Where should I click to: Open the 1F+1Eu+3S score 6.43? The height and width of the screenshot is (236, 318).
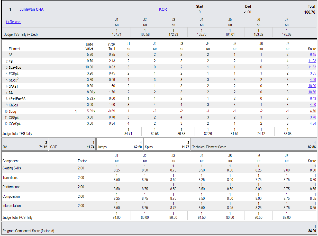[x=313, y=98]
